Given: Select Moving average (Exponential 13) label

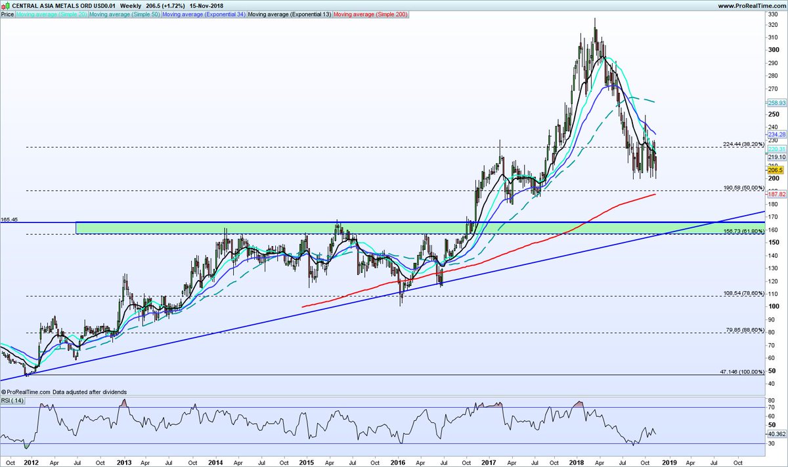Looking at the screenshot, I should pyautogui.click(x=290, y=13).
